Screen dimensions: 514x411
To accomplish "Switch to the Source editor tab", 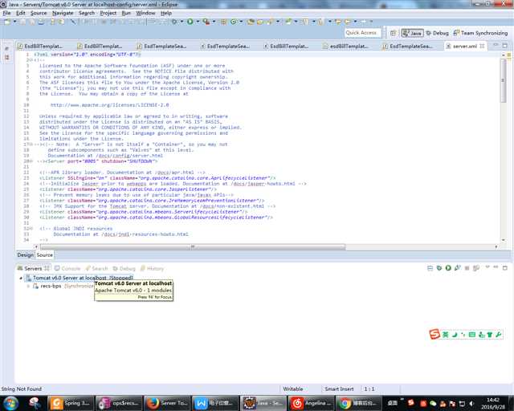I will click(45, 254).
